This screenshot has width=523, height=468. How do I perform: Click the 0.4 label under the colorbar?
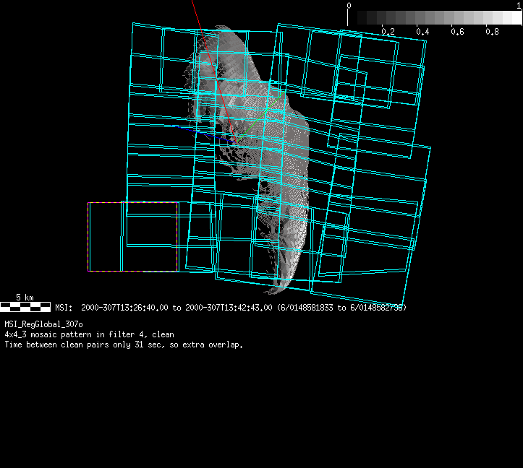[x=422, y=32]
